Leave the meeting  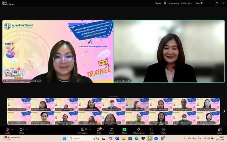(x=219, y=131)
